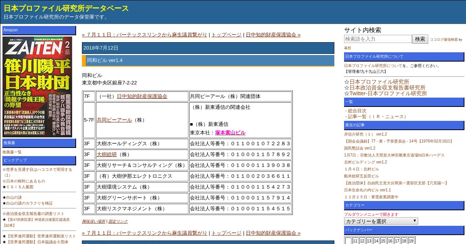Select the cell 大樹ホールディングス（株）

[142, 144]
